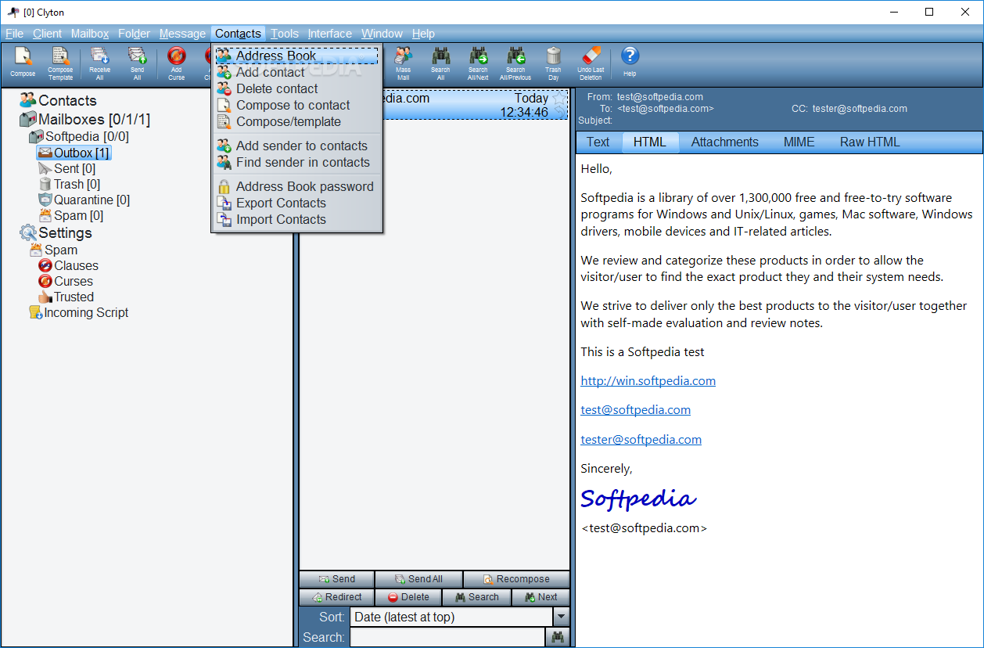
Task: Click into the Search input field
Action: pyautogui.click(x=447, y=638)
